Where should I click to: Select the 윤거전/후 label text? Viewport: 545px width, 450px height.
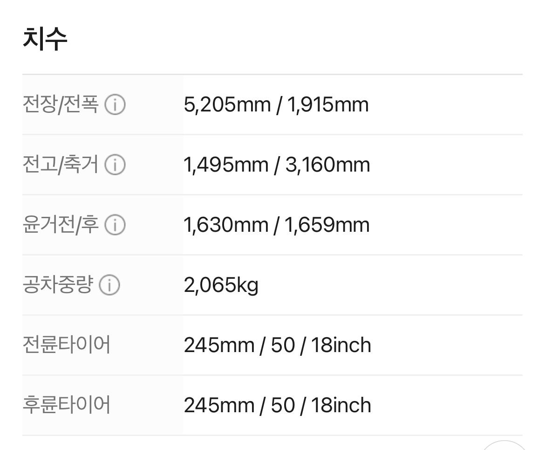click(x=61, y=225)
